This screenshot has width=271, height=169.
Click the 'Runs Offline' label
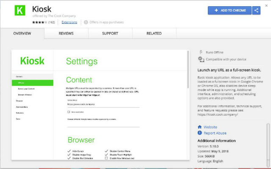[x=215, y=52]
